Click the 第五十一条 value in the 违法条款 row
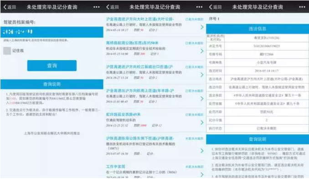Viewport: 309px width, 179px height. coord(293,96)
